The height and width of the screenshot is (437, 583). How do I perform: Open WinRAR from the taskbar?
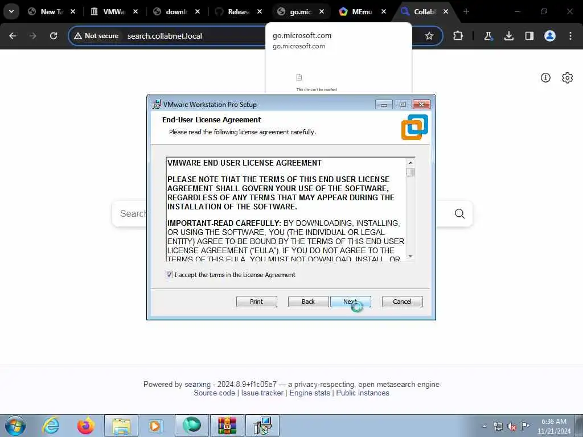pos(227,426)
